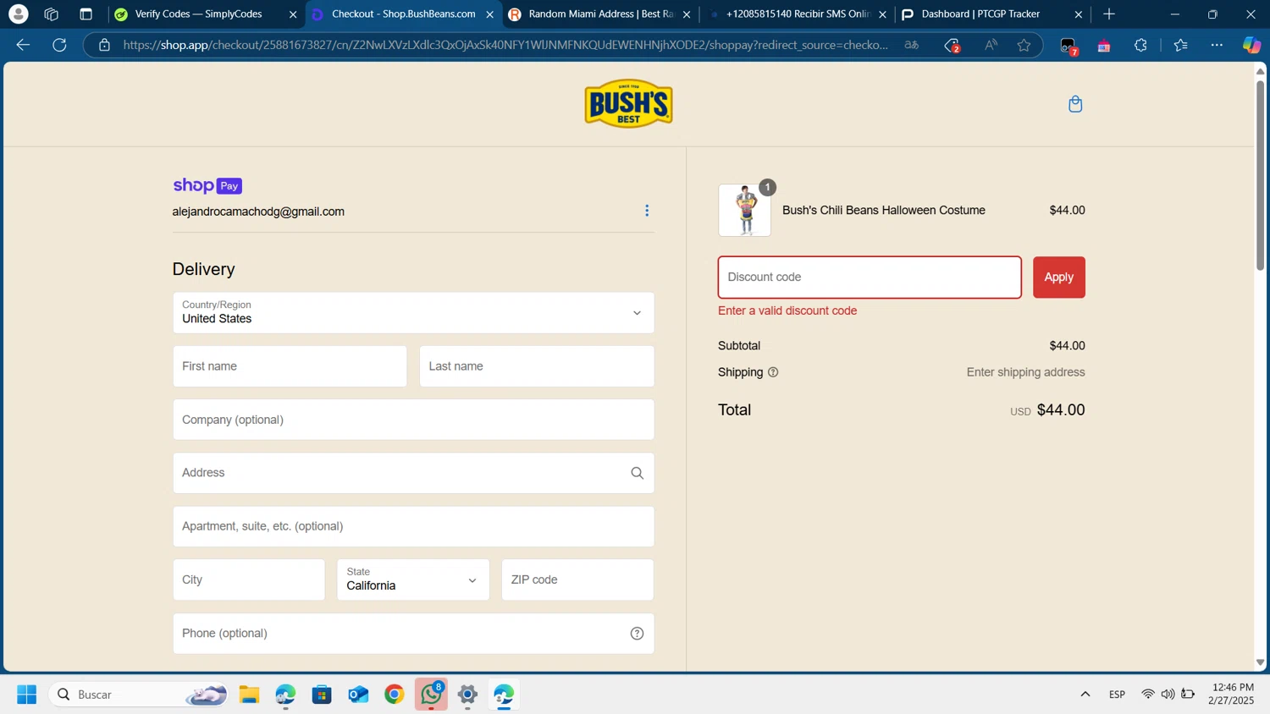Image resolution: width=1270 pixels, height=714 pixels.
Task: Click the Address search magnifier icon
Action: click(x=638, y=473)
